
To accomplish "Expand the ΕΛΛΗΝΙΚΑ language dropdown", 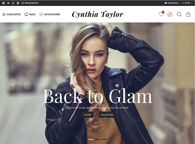I will [172, 3].
